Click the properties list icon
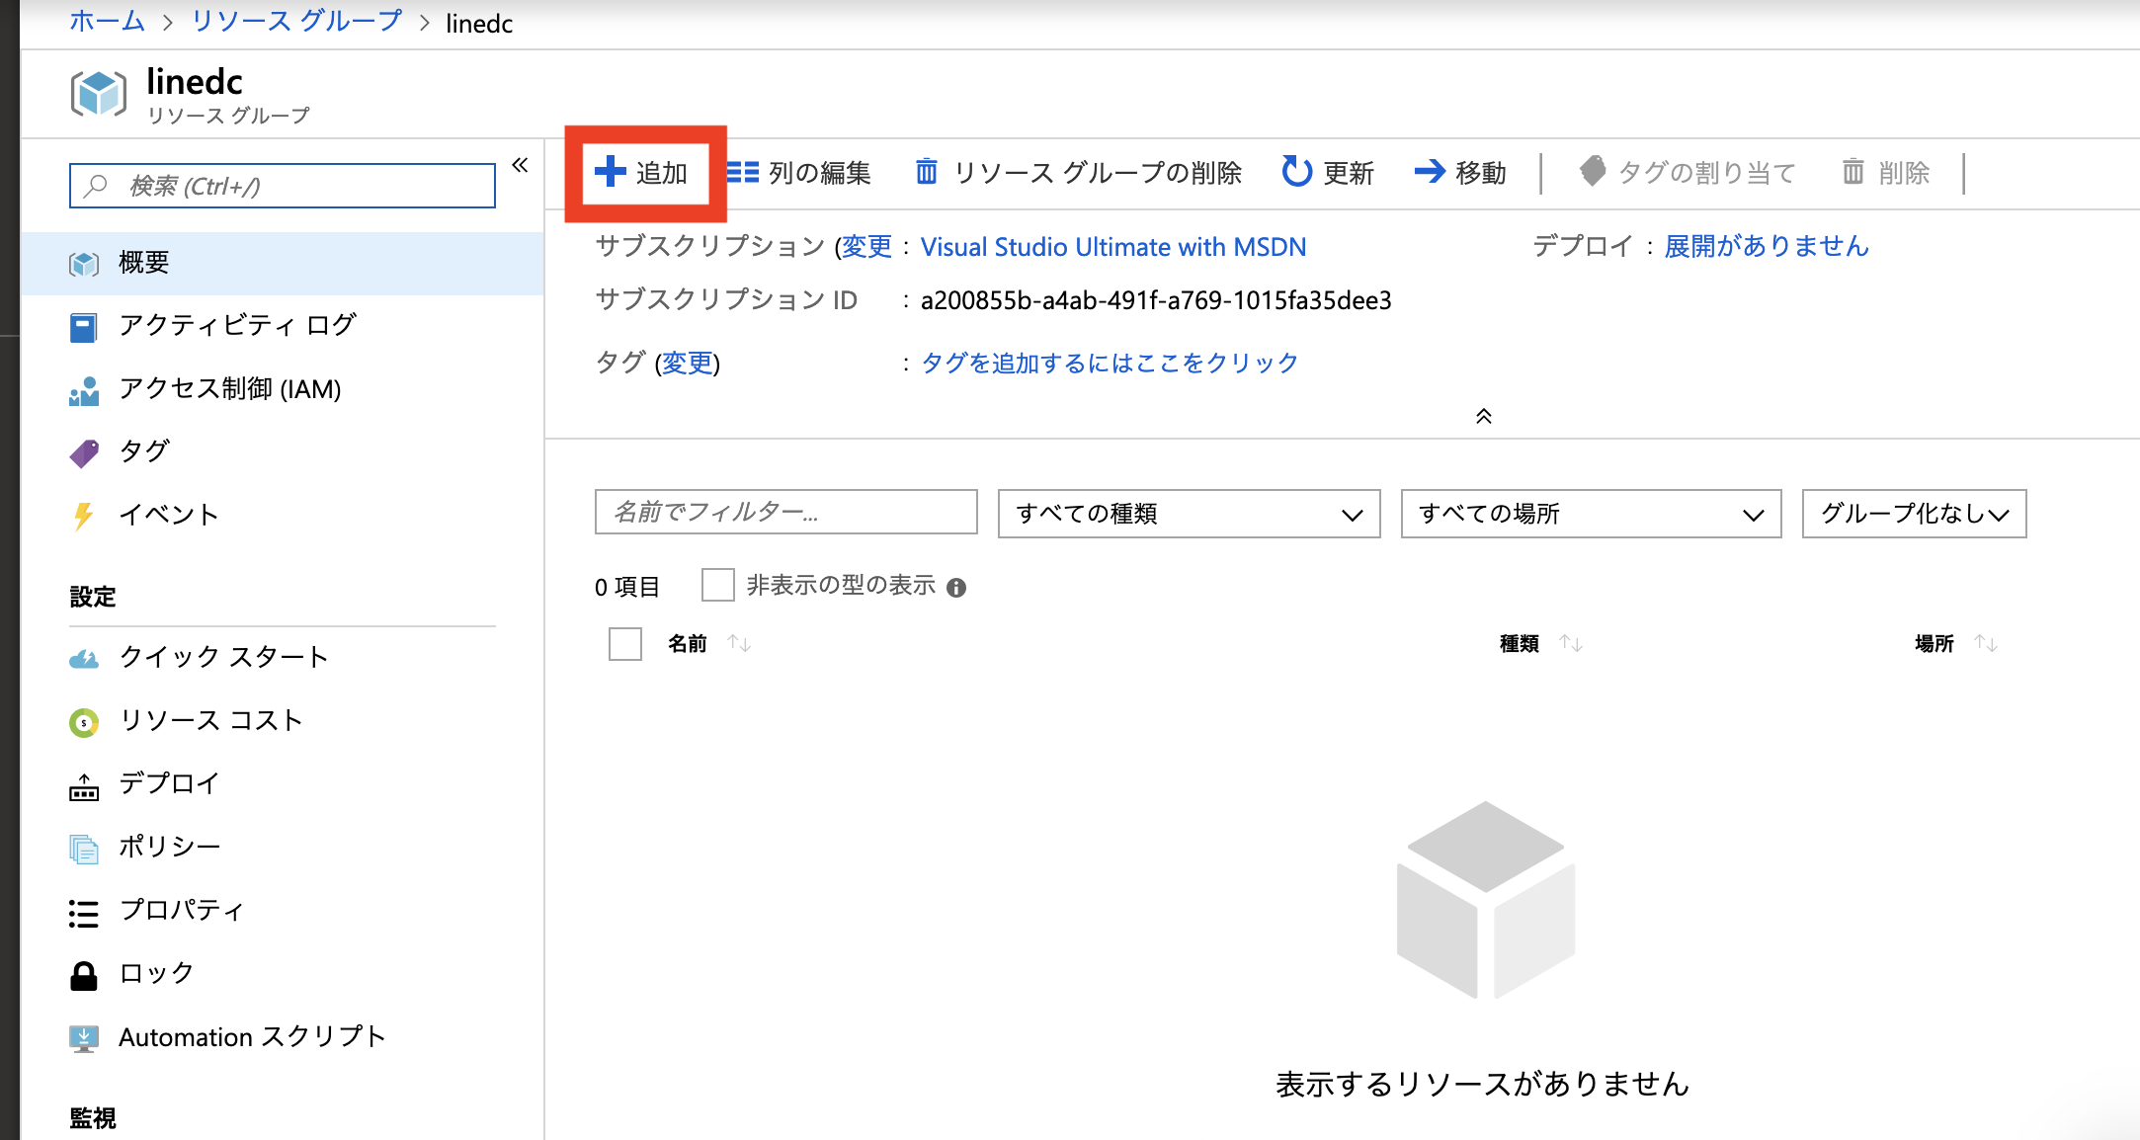 [x=84, y=913]
